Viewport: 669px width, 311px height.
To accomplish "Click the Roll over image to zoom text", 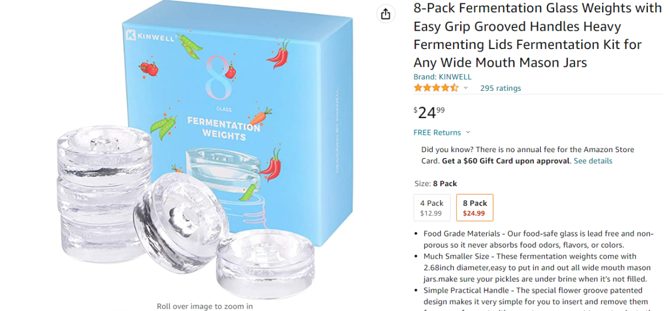I will 205,306.
